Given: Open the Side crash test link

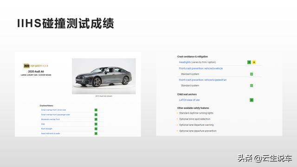Looking at the screenshot, I should (x=43, y=124).
